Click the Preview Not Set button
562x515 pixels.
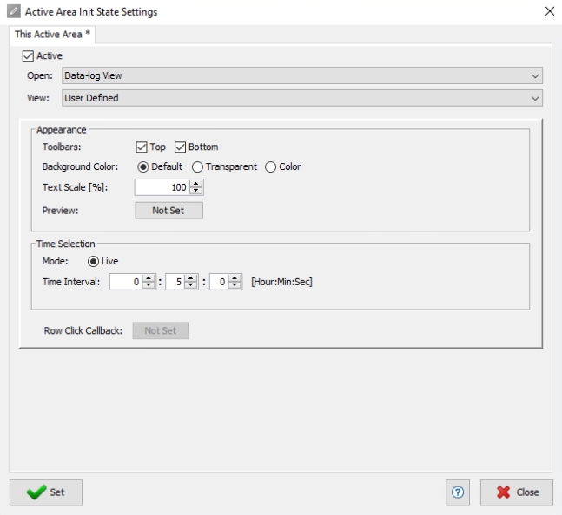pos(169,211)
